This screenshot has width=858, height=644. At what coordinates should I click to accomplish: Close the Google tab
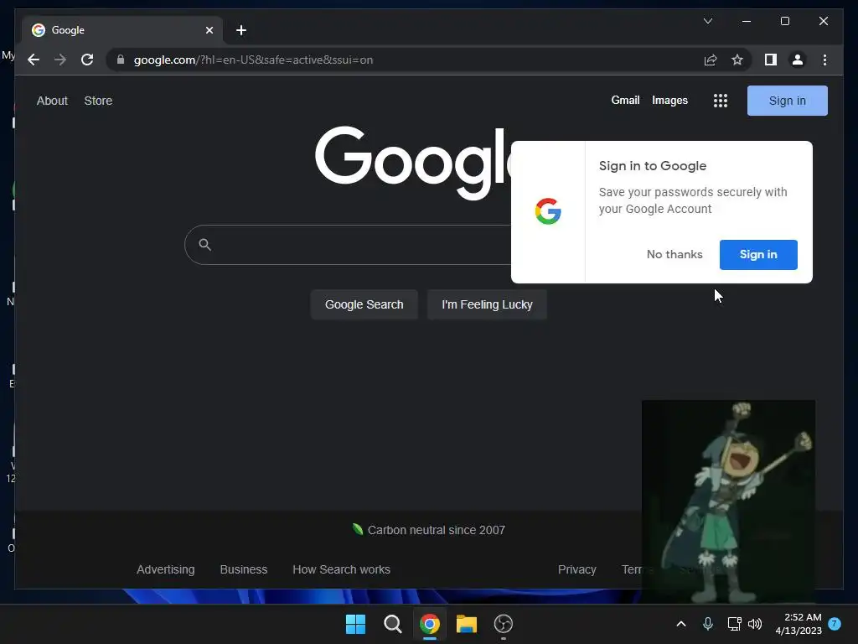coord(209,30)
